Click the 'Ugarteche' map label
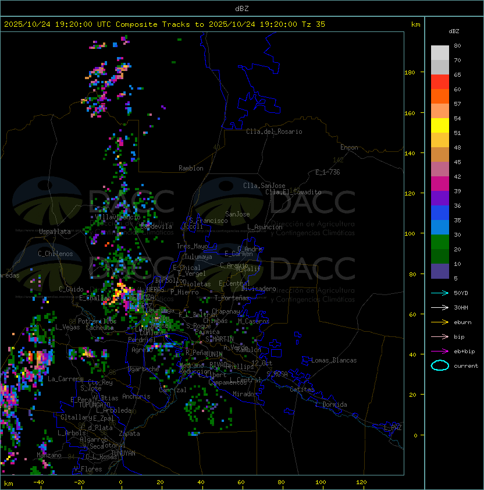 point(144,369)
